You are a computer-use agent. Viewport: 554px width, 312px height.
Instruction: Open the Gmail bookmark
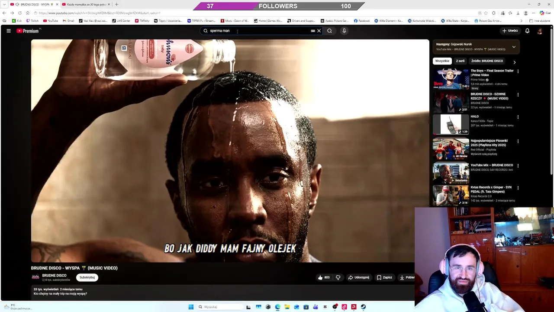click(x=68, y=21)
